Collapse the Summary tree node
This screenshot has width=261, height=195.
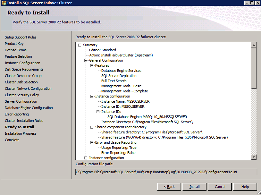tap(80, 45)
